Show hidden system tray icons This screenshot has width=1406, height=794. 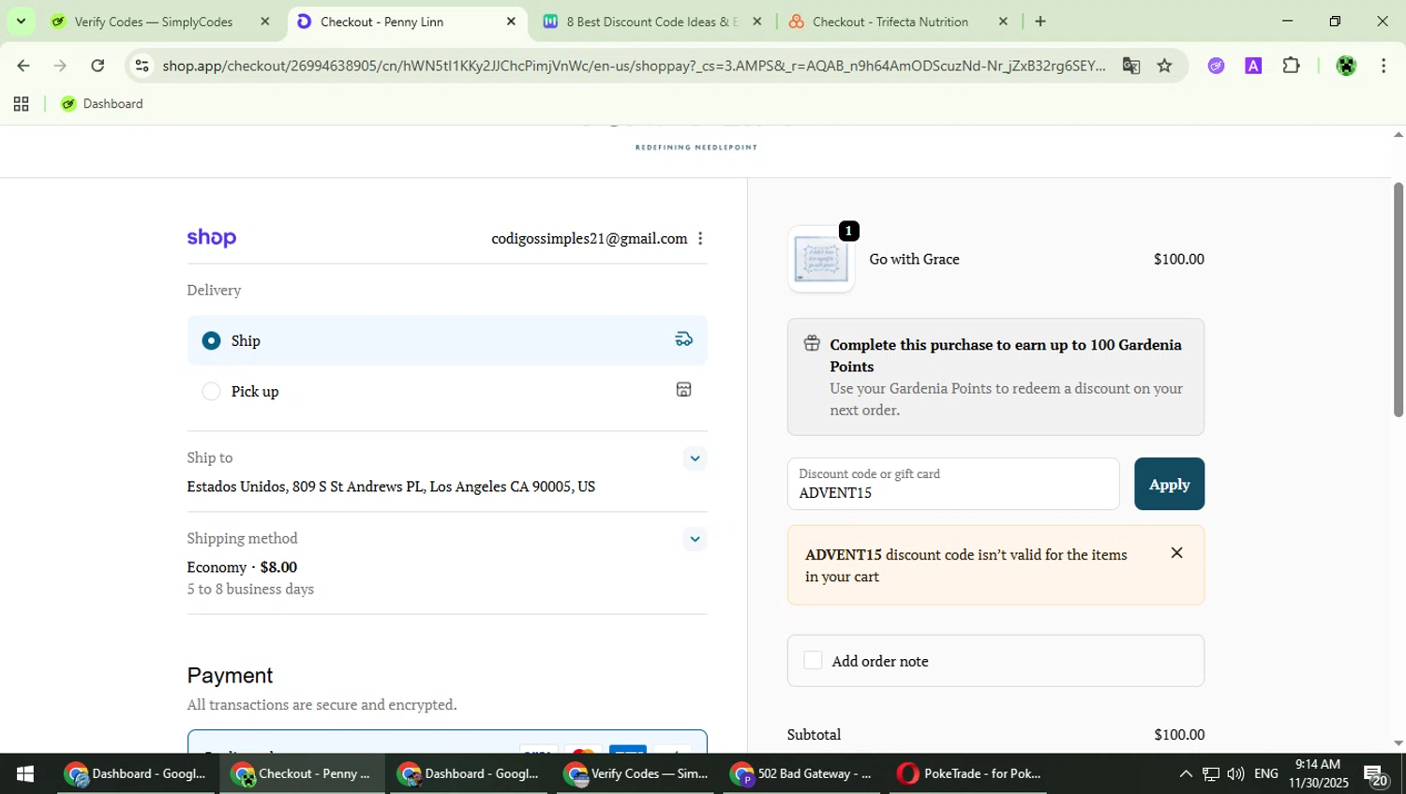click(1186, 773)
